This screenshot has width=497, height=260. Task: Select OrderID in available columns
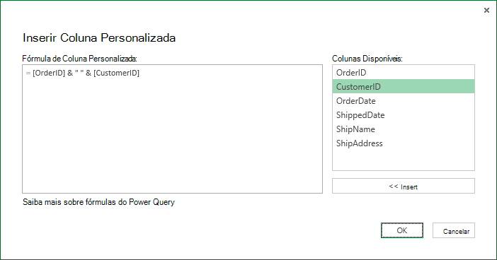[404, 73]
